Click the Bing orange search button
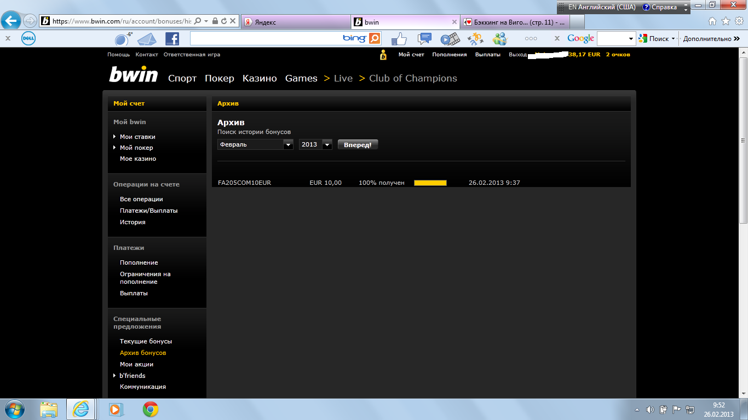Image resolution: width=748 pixels, height=420 pixels. click(x=375, y=38)
